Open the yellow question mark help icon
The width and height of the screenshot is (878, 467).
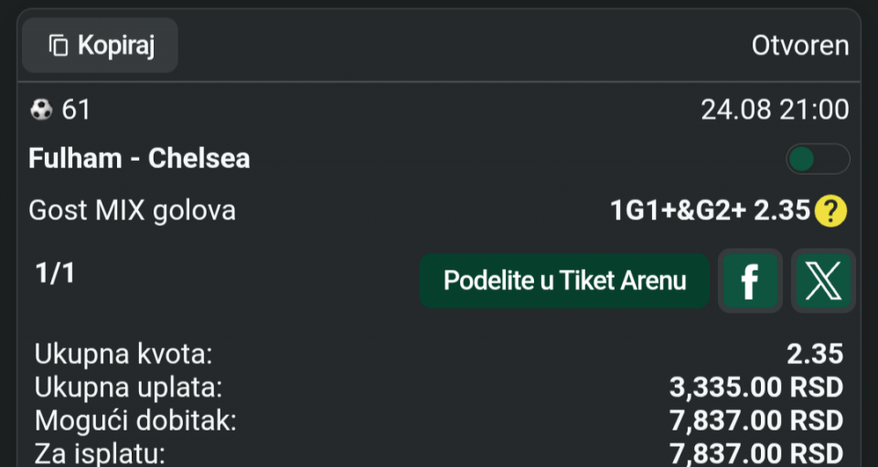pyautogui.click(x=831, y=211)
